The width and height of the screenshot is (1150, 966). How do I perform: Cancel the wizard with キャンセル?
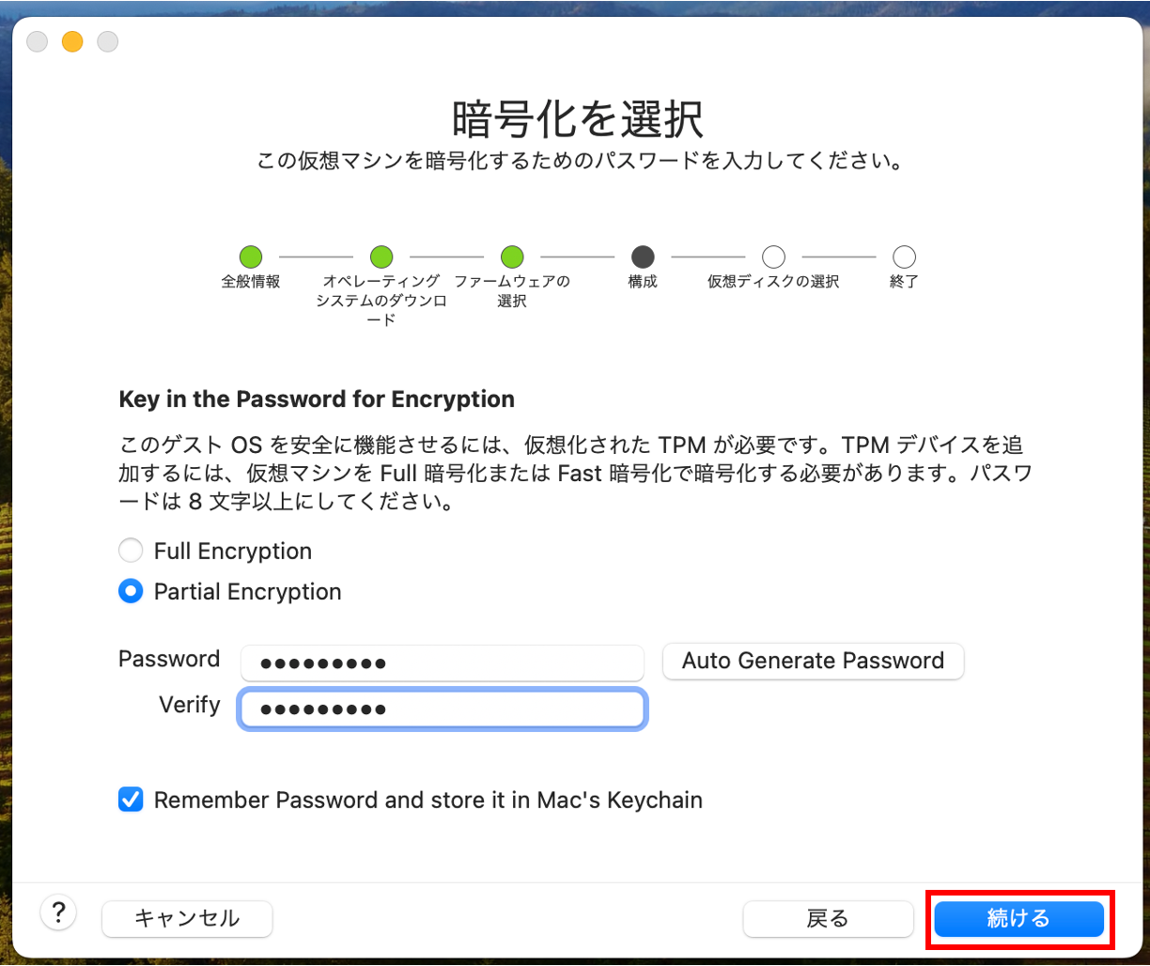187,918
